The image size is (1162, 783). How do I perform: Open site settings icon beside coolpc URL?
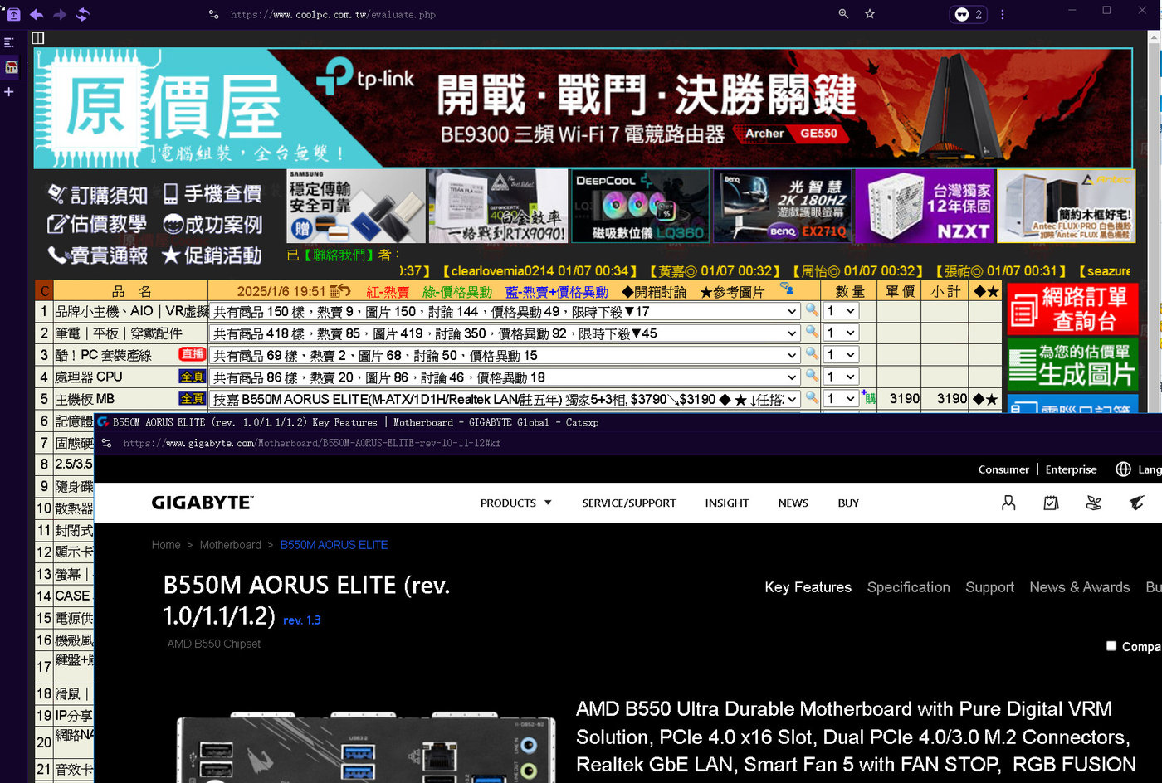click(213, 14)
